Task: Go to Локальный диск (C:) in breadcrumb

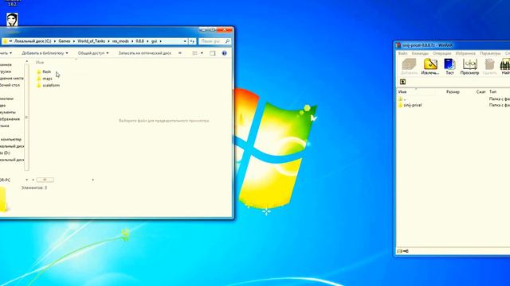Action: click(x=33, y=41)
